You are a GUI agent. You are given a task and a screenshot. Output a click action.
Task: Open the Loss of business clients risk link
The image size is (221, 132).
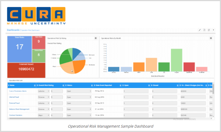pyautogui.click(x=18, y=91)
